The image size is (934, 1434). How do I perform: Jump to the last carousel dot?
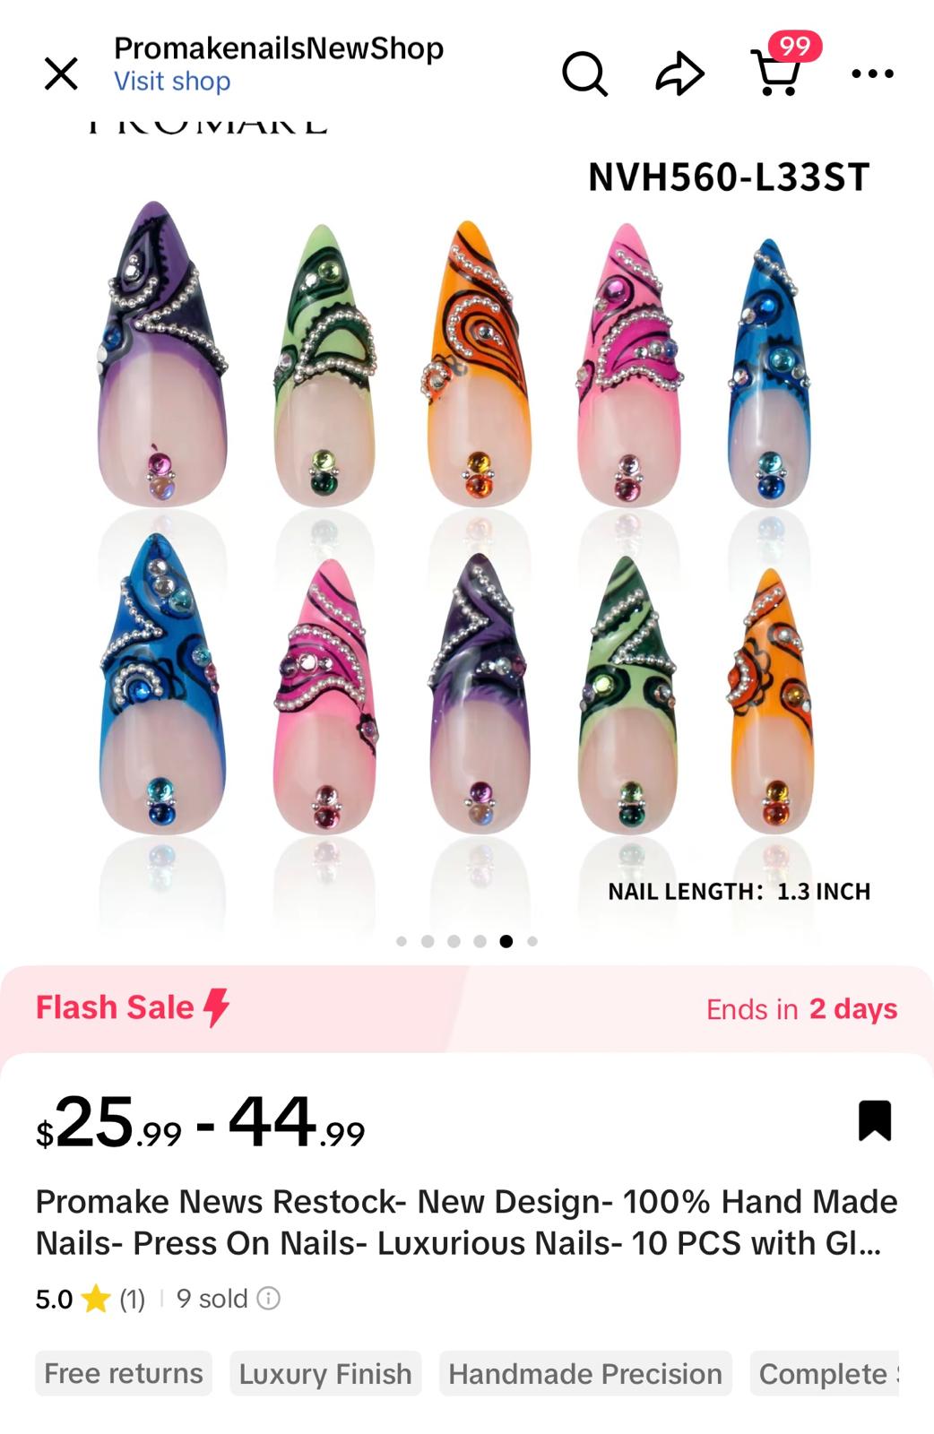click(x=532, y=941)
